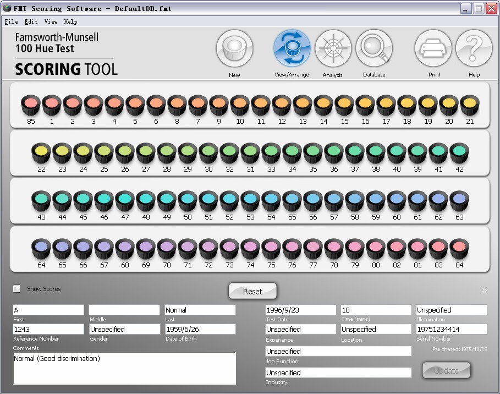Image resolution: width=500 pixels, height=394 pixels.
Task: Click the New test icon
Action: click(234, 49)
